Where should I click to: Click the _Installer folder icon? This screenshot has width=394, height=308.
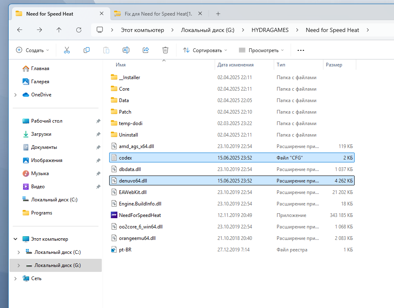(x=114, y=78)
